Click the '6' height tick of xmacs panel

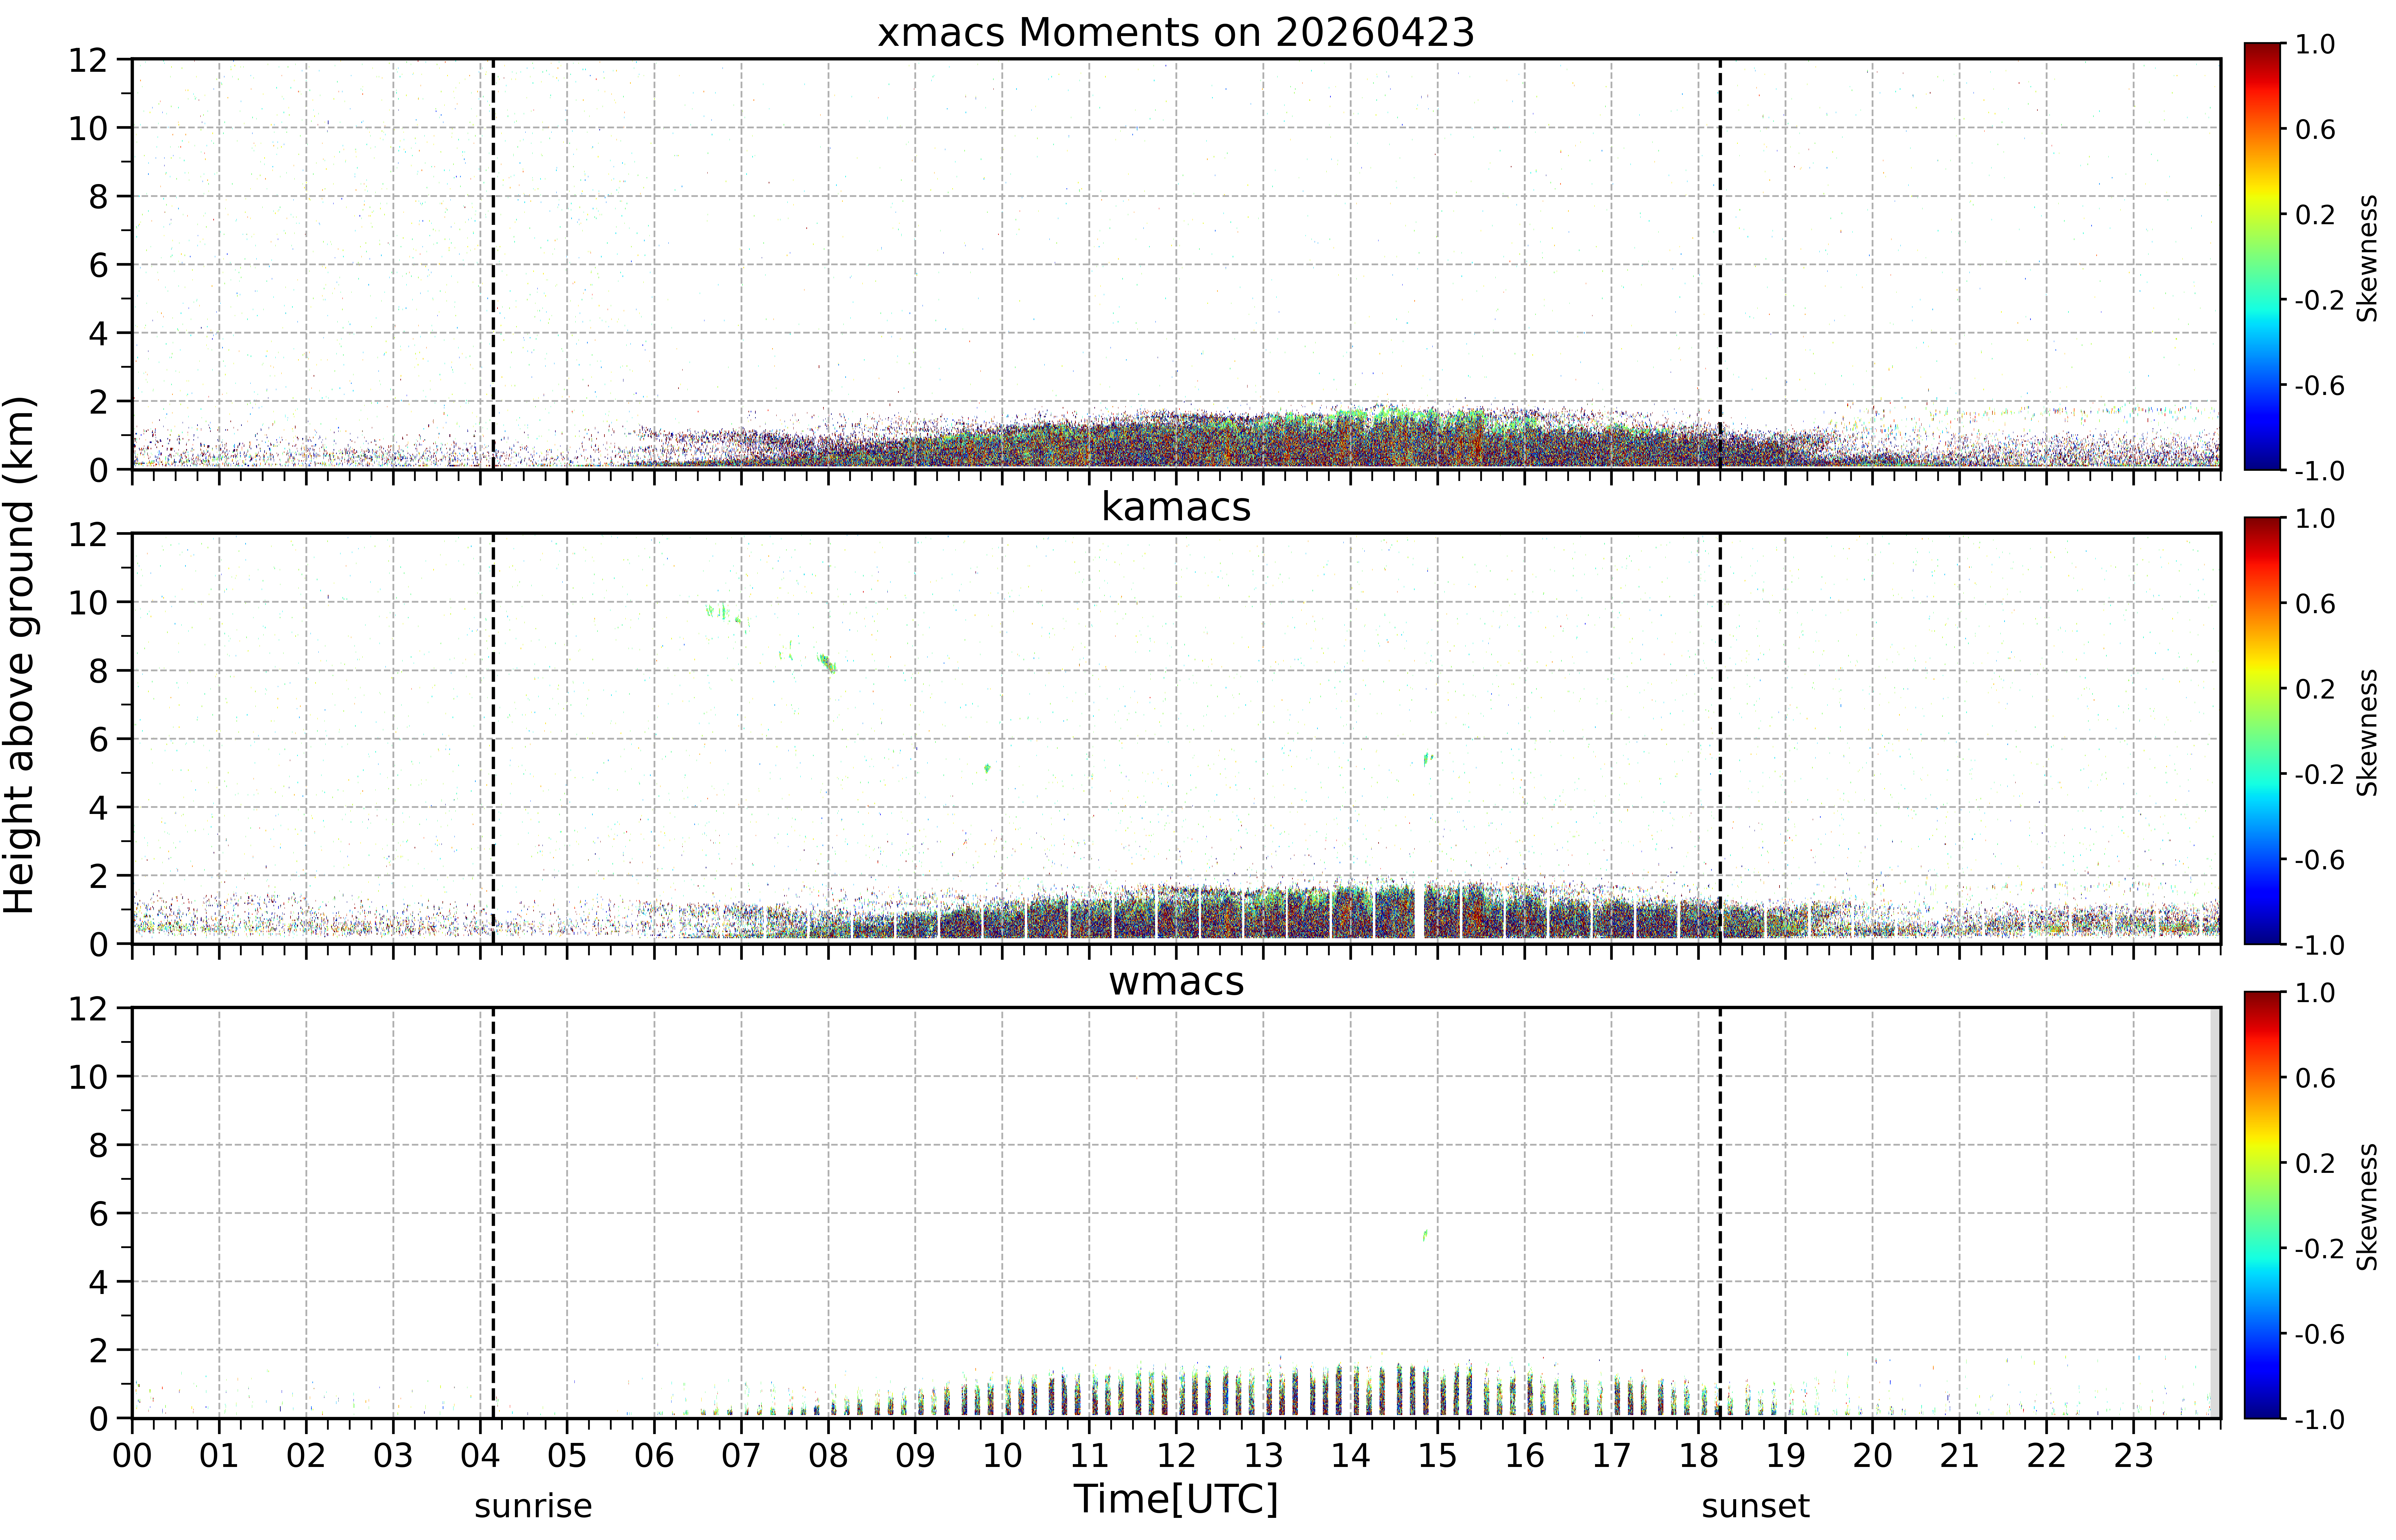tap(98, 265)
